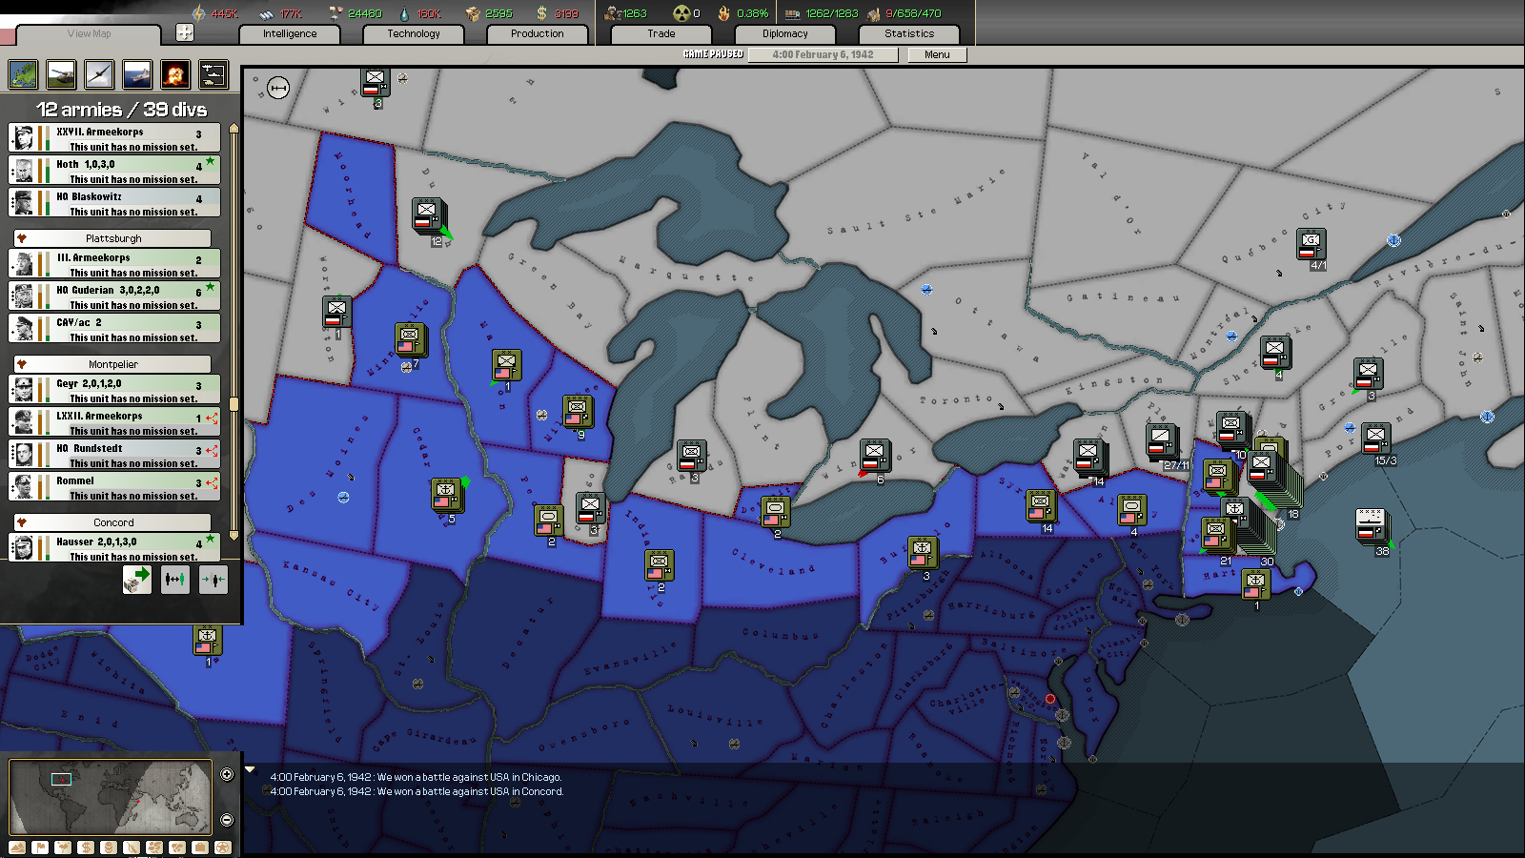The height and width of the screenshot is (858, 1525).
Task: Click the date display to unpause game
Action: 823,54
